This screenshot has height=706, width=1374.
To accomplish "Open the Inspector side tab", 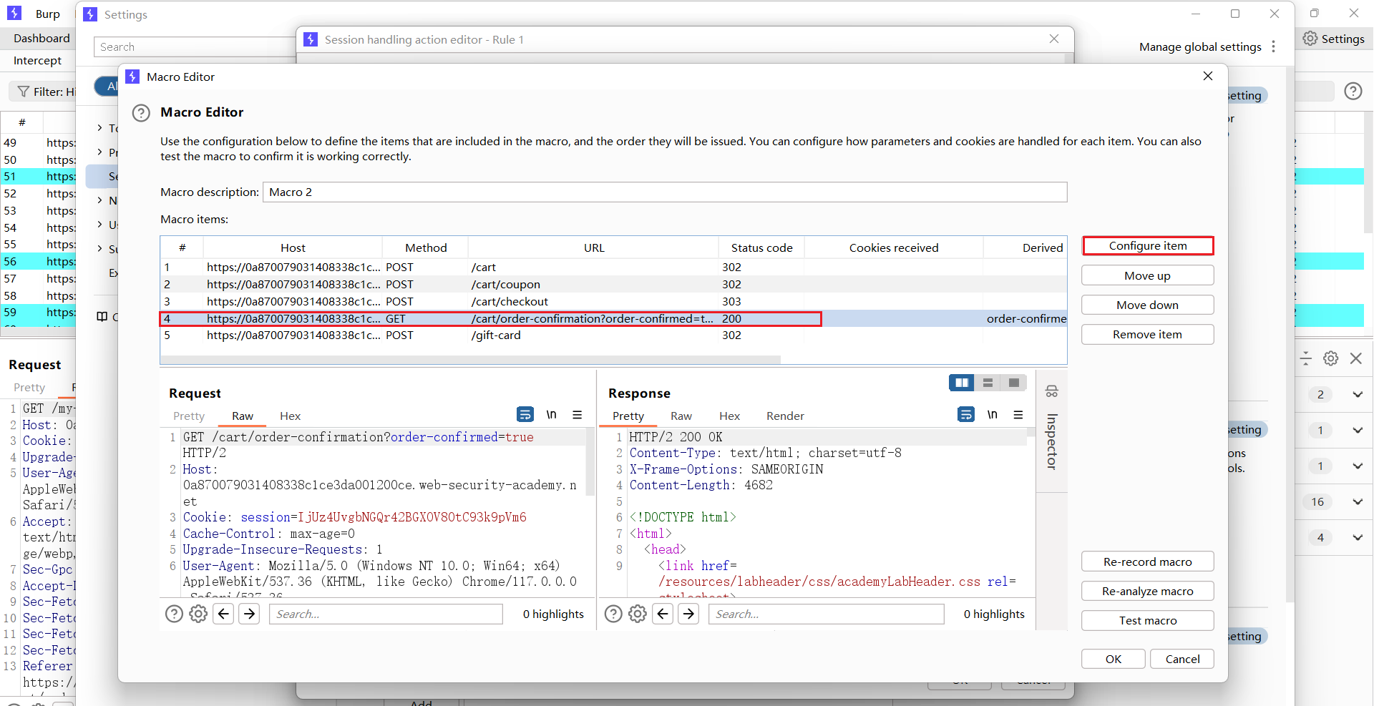I will 1051,441.
